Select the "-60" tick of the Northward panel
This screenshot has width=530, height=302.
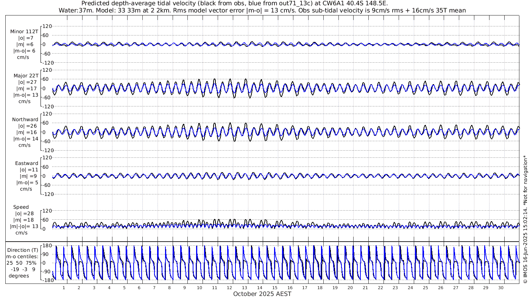pyautogui.click(x=47, y=141)
